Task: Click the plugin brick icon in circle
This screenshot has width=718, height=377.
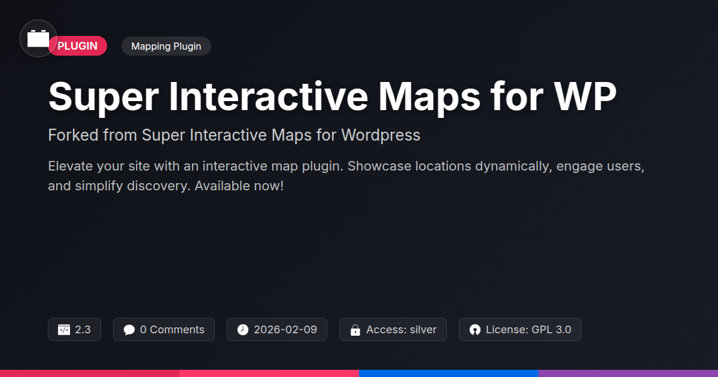Action: coord(38,38)
